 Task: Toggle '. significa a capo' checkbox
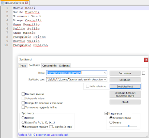(x=51, y=127)
